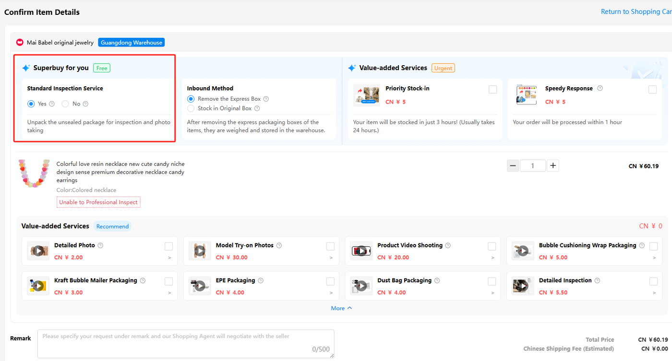Increase quantity with the plus button

point(553,166)
